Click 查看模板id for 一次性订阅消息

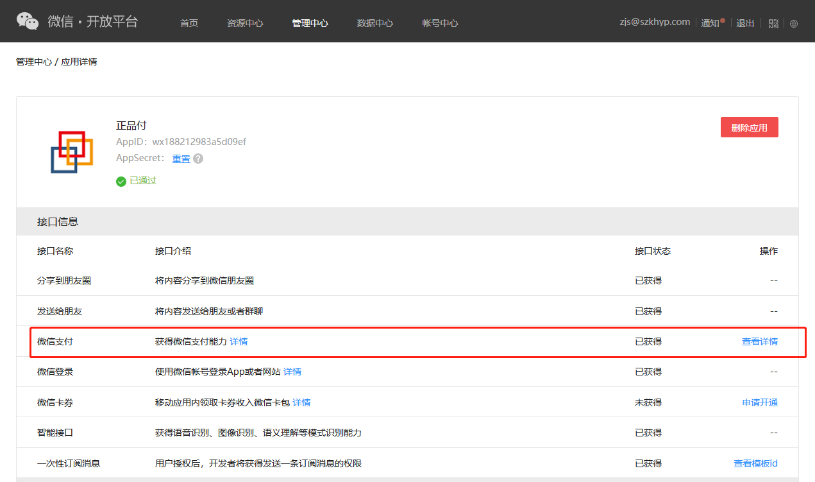click(x=755, y=463)
